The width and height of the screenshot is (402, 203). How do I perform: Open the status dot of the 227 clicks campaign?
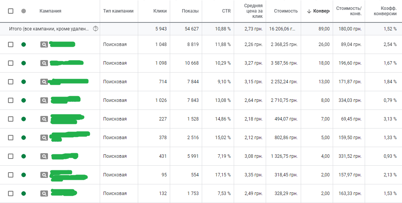[24, 119]
